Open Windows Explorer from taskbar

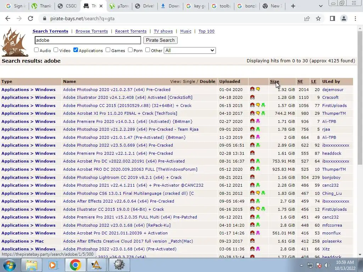[32, 265]
